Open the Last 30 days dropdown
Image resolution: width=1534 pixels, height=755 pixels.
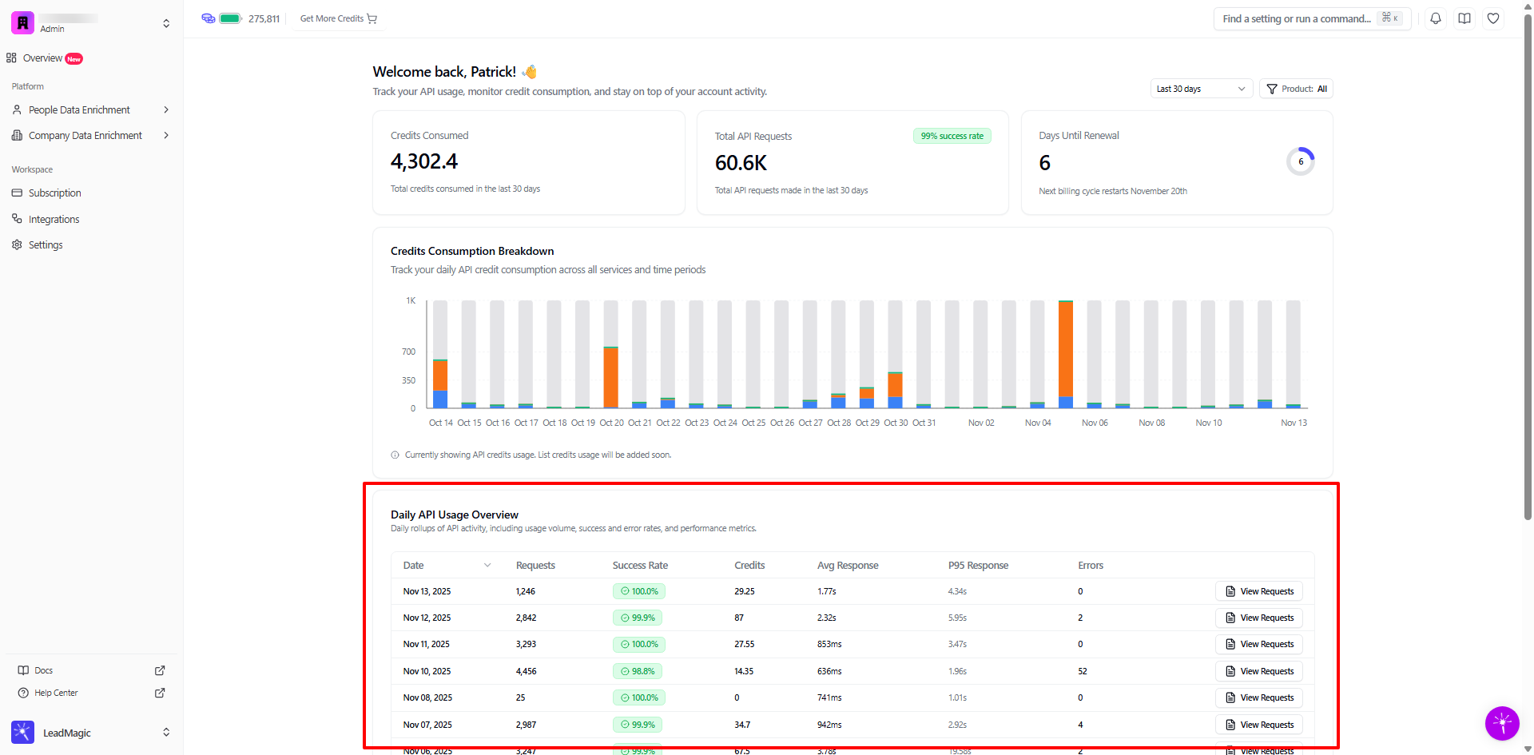click(x=1200, y=89)
